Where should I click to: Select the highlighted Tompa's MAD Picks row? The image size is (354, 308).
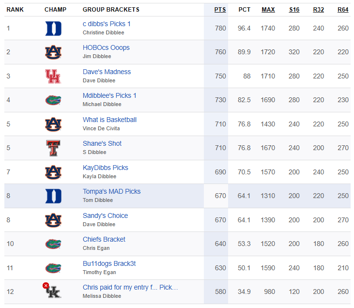click(x=177, y=196)
